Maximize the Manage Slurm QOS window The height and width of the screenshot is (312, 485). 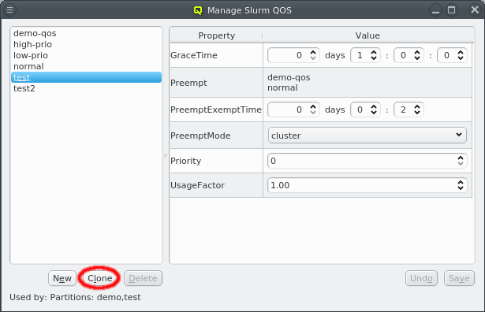coord(451,10)
